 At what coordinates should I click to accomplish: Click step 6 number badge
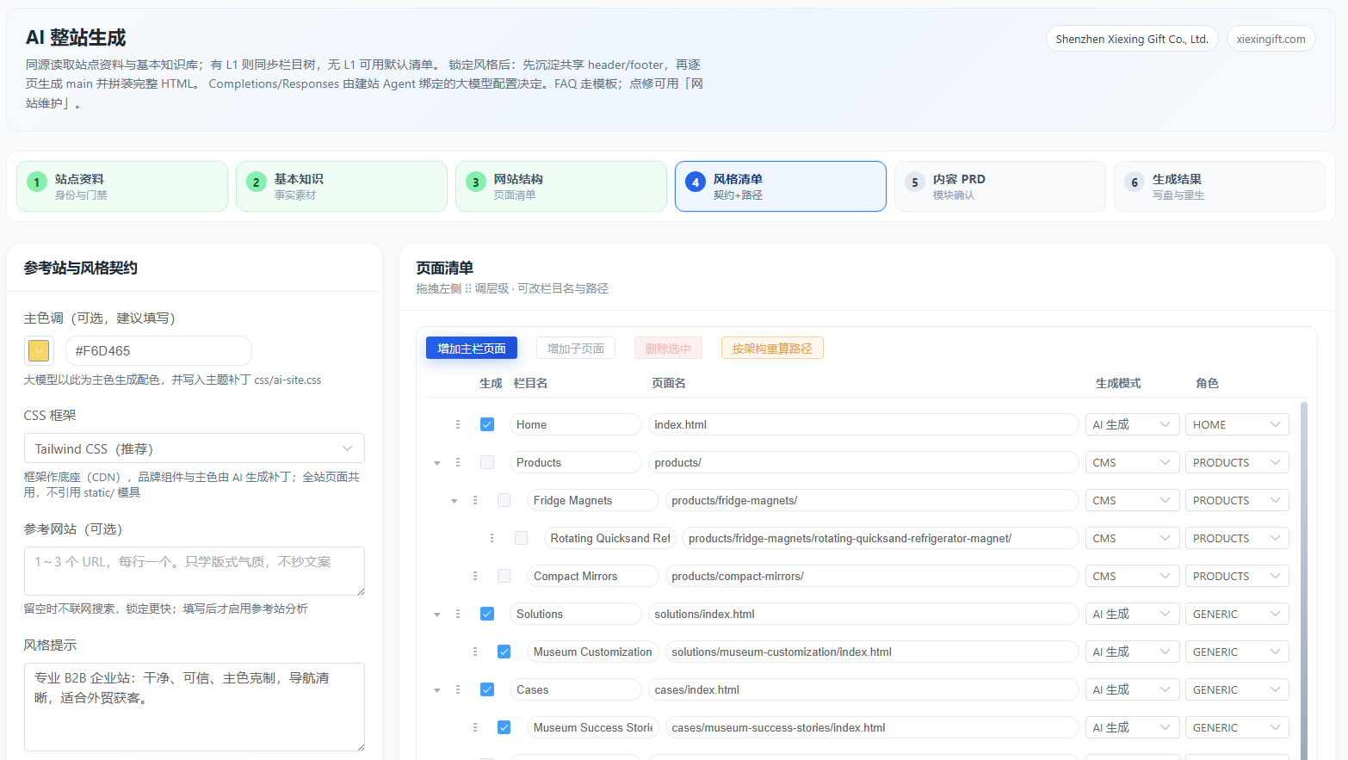(x=1135, y=182)
